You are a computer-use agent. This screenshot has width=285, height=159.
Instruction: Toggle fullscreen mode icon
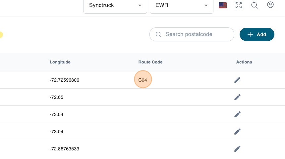(239, 5)
